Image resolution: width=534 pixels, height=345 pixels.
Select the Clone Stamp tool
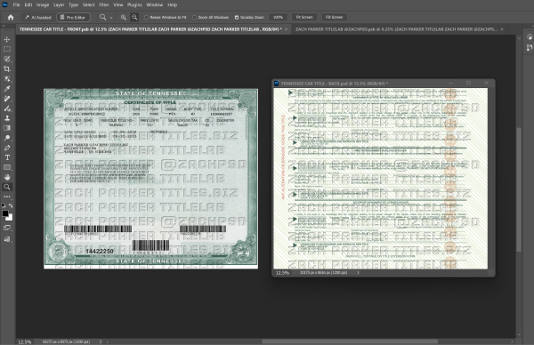pyautogui.click(x=7, y=118)
